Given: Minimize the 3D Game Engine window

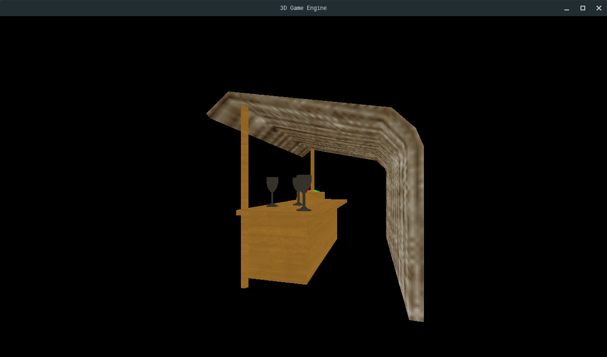Looking at the screenshot, I should [566, 8].
